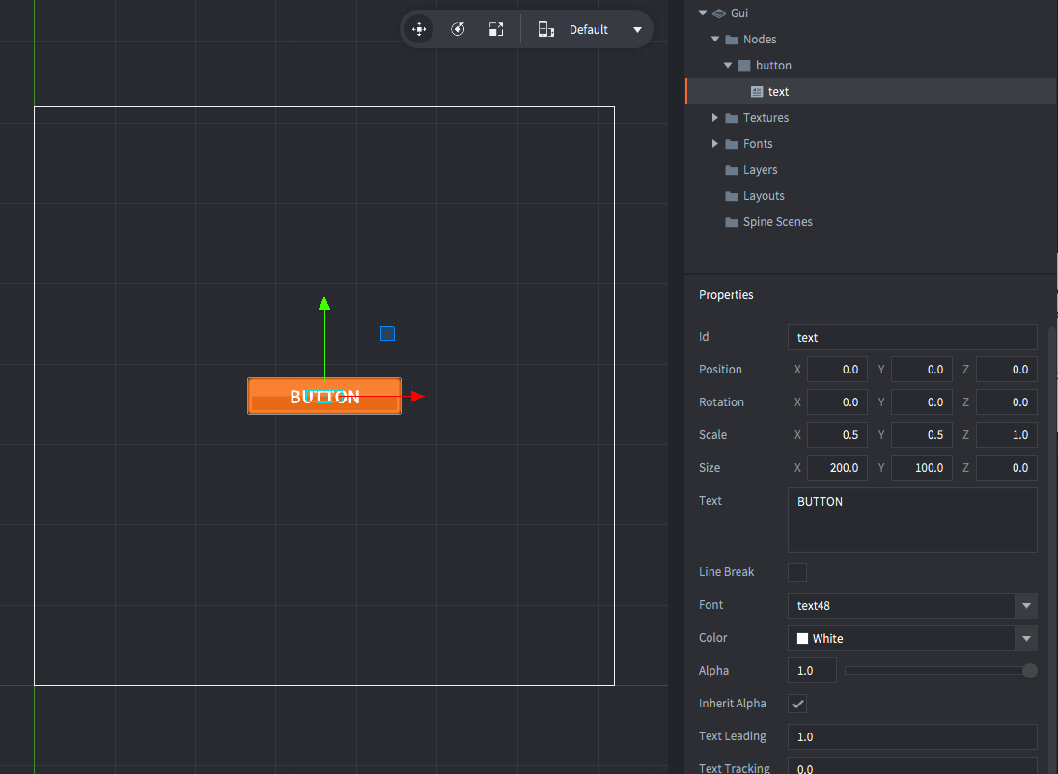
Task: Expand the Fonts tree item
Action: [714, 143]
